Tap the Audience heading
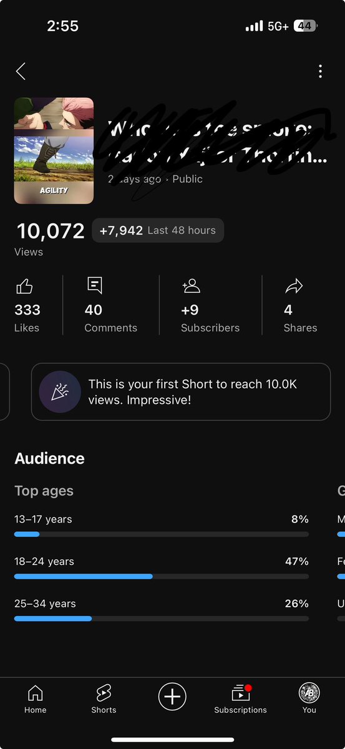The image size is (345, 749). click(49, 458)
